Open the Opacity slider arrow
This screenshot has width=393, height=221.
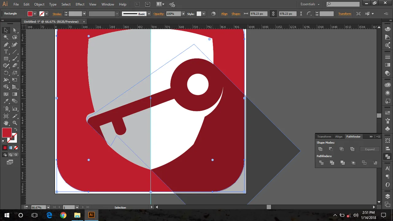point(183,14)
